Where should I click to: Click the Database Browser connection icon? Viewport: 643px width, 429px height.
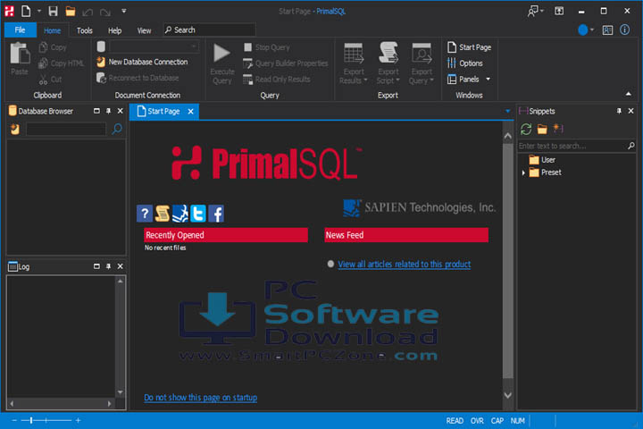(15, 130)
